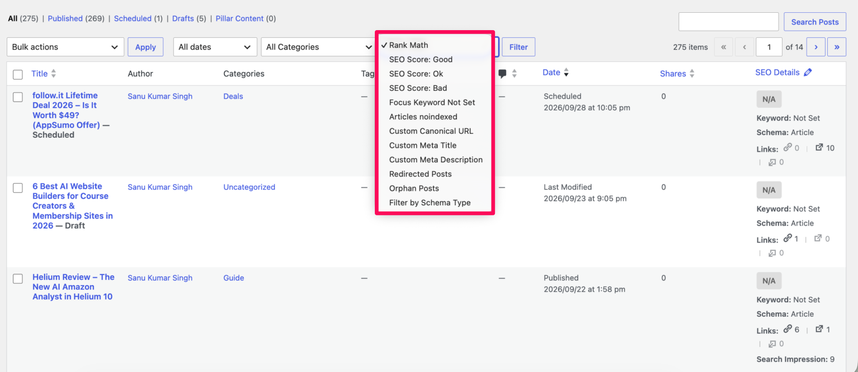This screenshot has height=372, width=858.
Task: Open the Published posts view link
Action: pyautogui.click(x=65, y=18)
